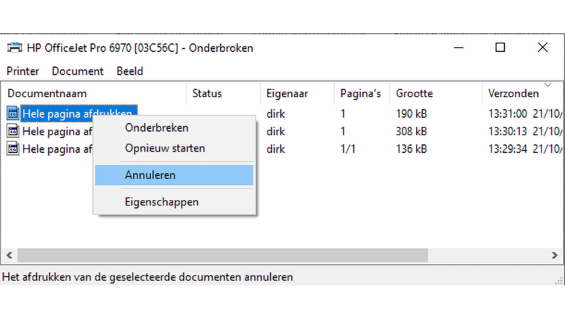
Task: Open the Beeld menu
Action: 130,71
